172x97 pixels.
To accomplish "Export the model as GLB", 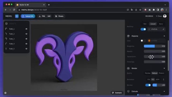I will coord(49,16).
